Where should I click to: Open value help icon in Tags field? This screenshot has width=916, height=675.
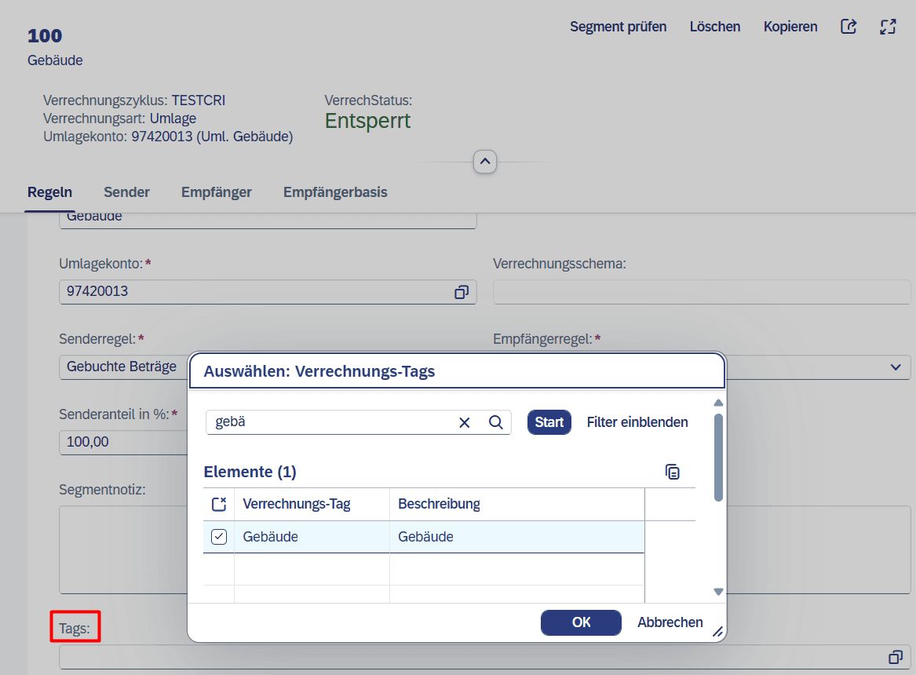point(895,657)
